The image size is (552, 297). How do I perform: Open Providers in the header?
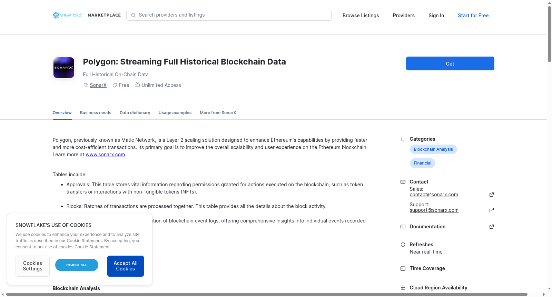click(404, 16)
